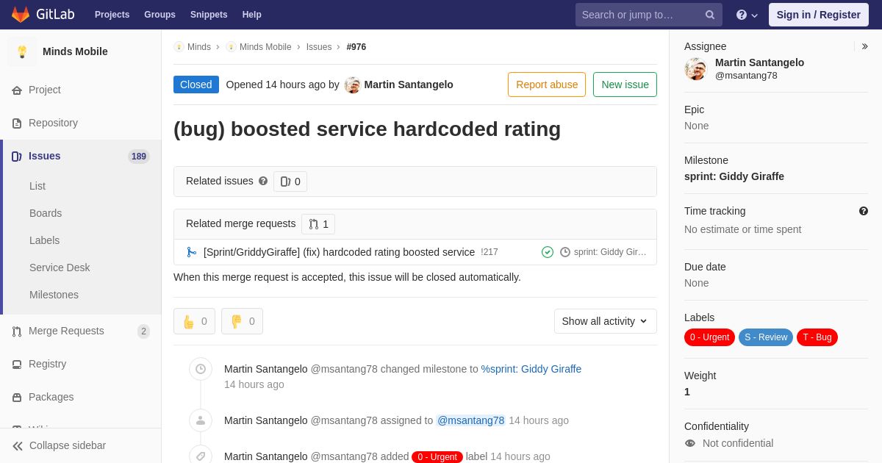Click the GitLab fox logo
The height and width of the screenshot is (463, 882).
point(21,15)
